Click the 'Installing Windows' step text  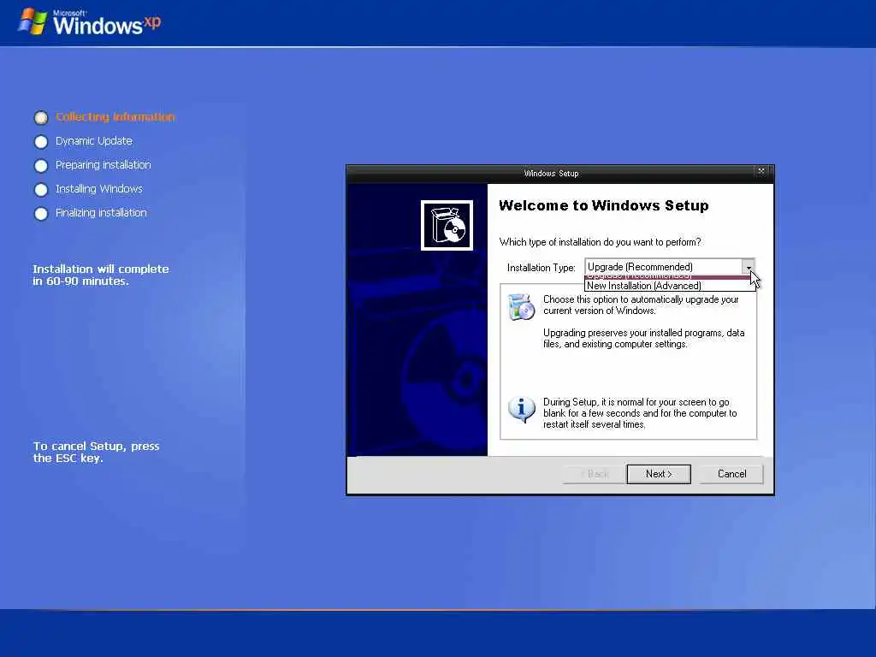[x=99, y=189]
